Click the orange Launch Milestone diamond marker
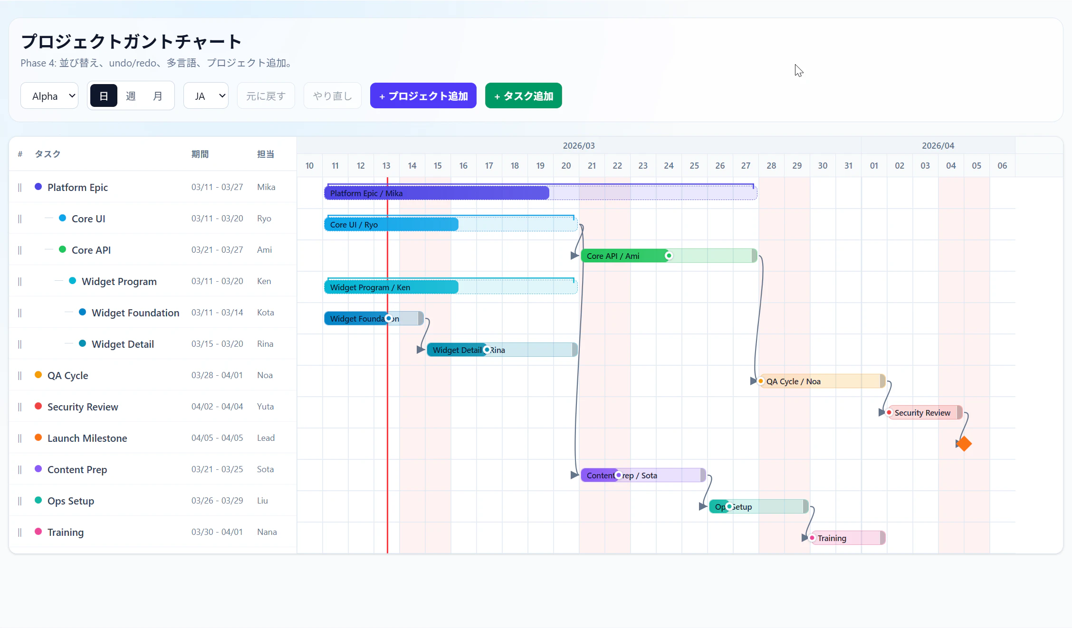This screenshot has height=628, width=1072. pos(964,444)
